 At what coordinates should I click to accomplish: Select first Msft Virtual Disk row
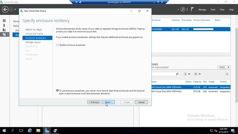tap(191, 87)
